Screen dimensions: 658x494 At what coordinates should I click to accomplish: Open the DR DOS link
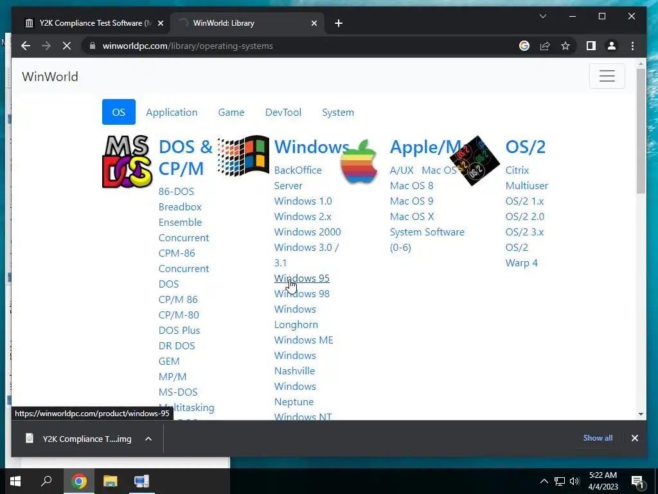[x=177, y=345]
